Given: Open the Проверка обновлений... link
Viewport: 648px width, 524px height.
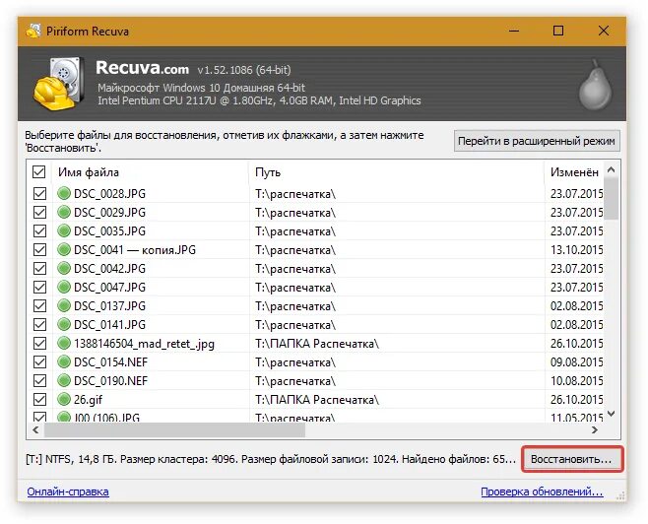Looking at the screenshot, I should pyautogui.click(x=542, y=491).
